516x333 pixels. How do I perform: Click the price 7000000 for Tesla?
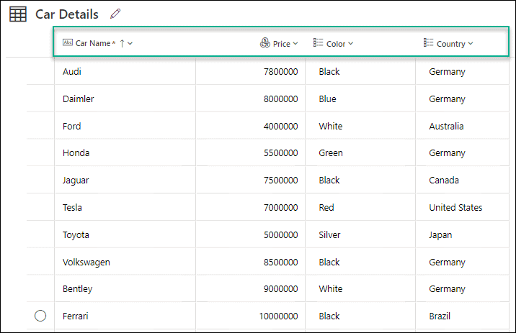(x=281, y=207)
